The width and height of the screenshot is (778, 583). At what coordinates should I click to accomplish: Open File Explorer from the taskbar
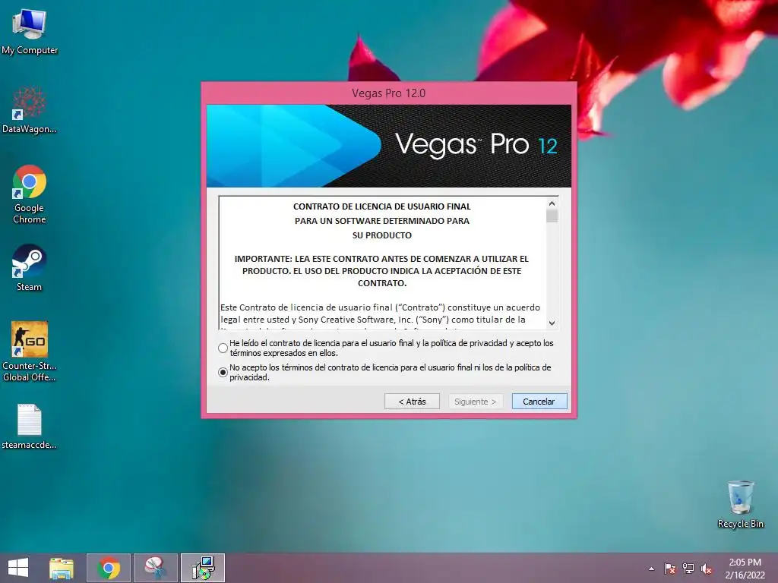62,568
